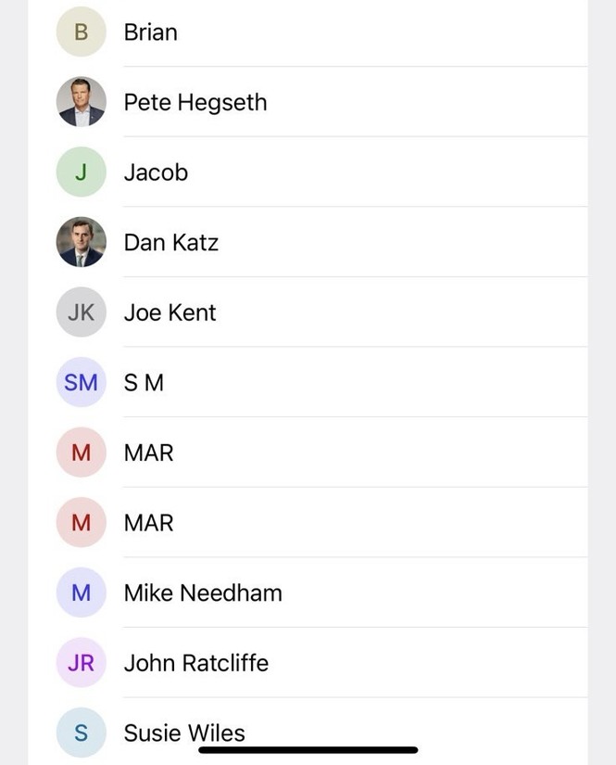Select the John Ratcliffe name text
This screenshot has height=765, width=616.
coord(196,663)
